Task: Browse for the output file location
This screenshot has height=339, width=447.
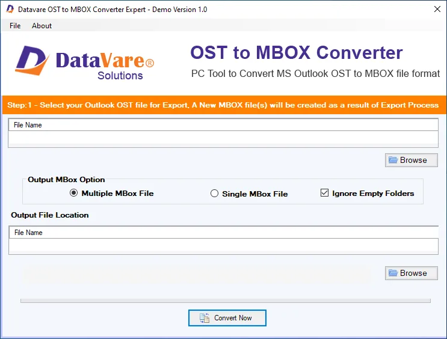Action: pyautogui.click(x=411, y=273)
